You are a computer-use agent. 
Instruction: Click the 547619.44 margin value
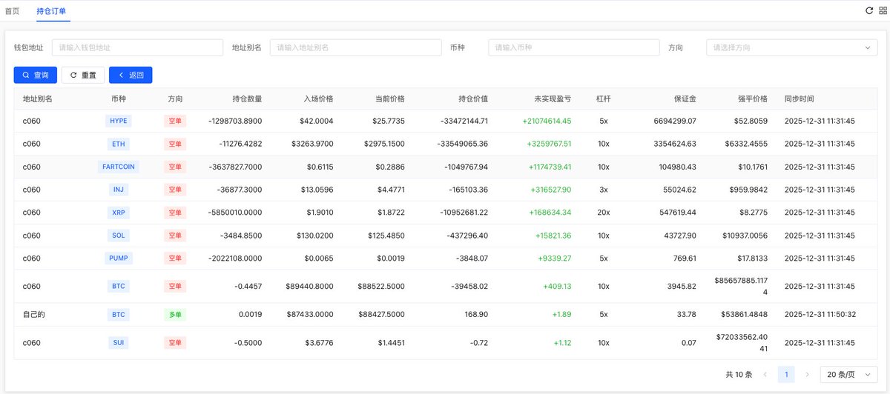pyautogui.click(x=677, y=213)
